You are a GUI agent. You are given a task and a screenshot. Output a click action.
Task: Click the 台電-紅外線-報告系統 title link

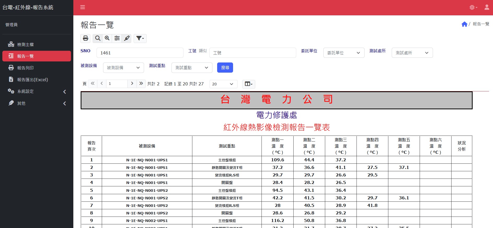point(28,8)
